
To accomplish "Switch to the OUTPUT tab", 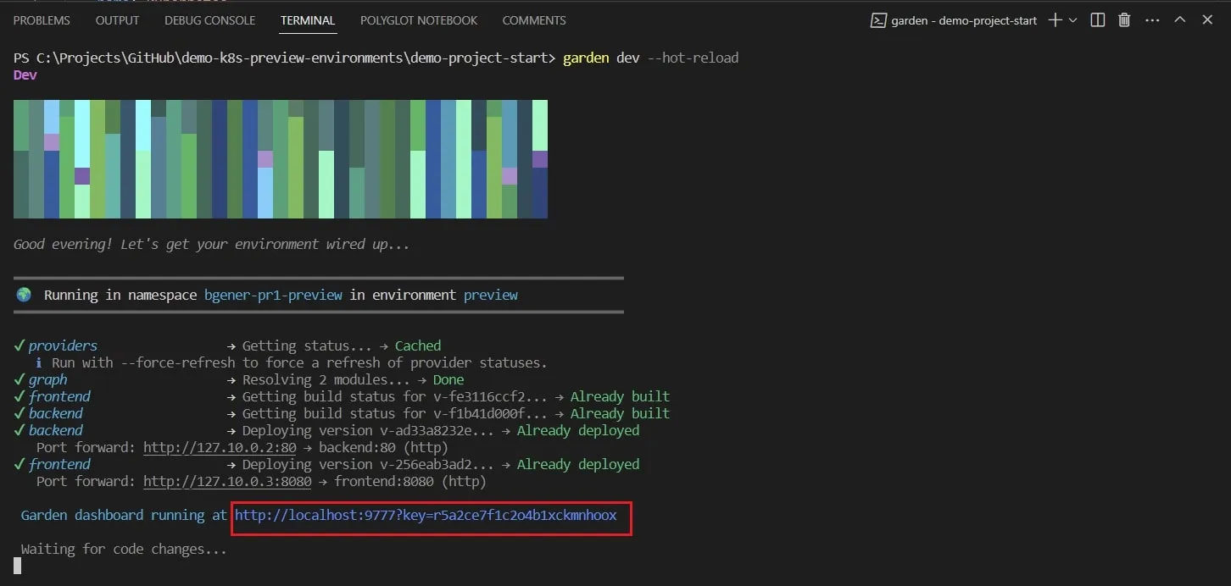I will tap(117, 19).
